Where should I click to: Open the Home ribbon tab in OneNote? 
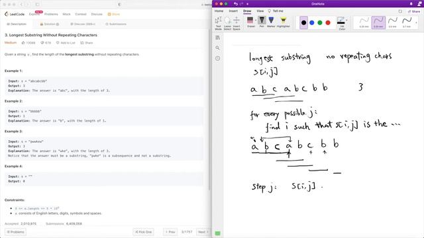pos(219,11)
